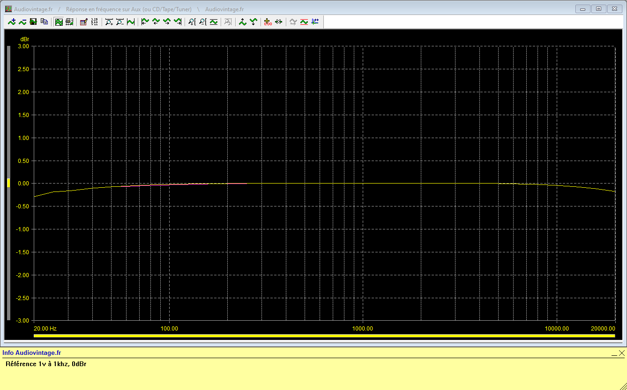
Task: Click the numeric values 3.25 5.60 icon
Action: pos(94,22)
